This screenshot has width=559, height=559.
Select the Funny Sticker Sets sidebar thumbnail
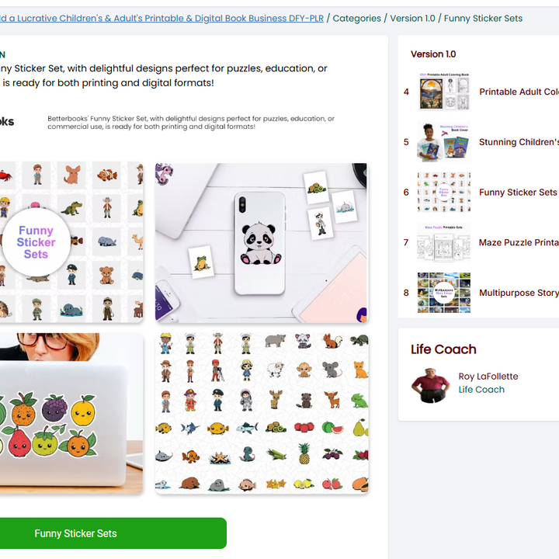444,193
